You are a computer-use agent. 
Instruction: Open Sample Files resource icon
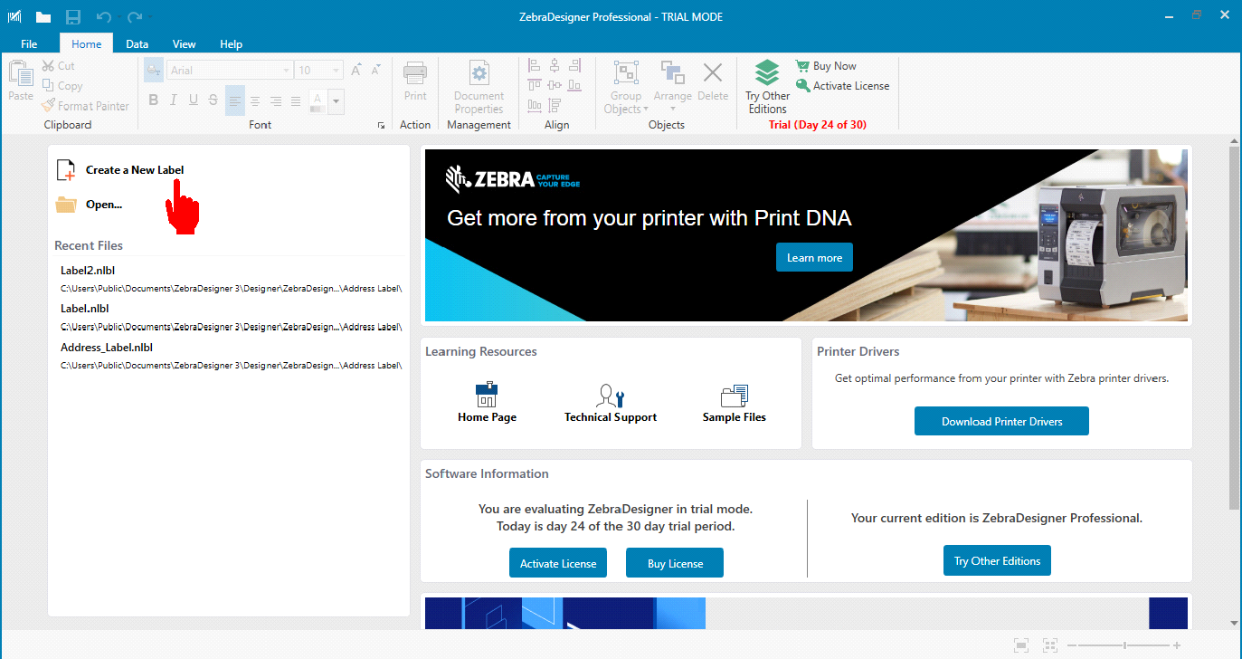[x=734, y=396]
